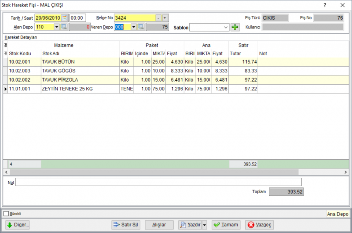Click the Malzeme group header
The height and width of the screenshot is (233, 352).
pos(64,45)
